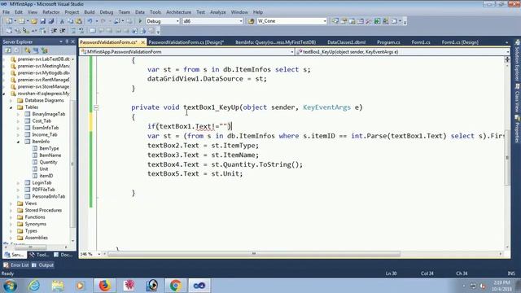Screen dimensions: 521x293
Task: Click the Cut icon in the toolbar
Action: tap(62, 21)
